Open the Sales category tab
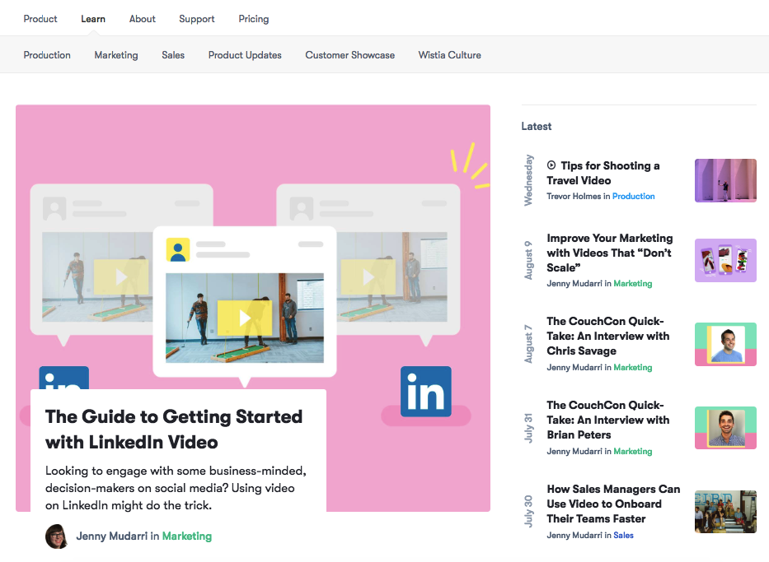The height and width of the screenshot is (562, 769). click(x=173, y=55)
